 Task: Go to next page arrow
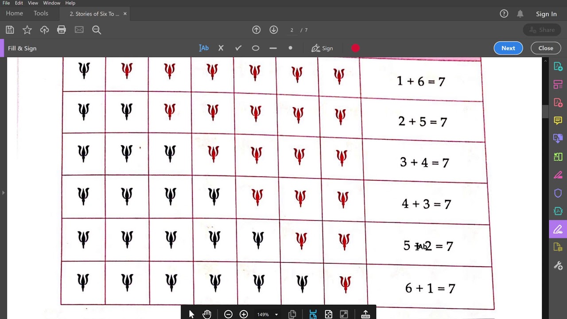coord(274,30)
